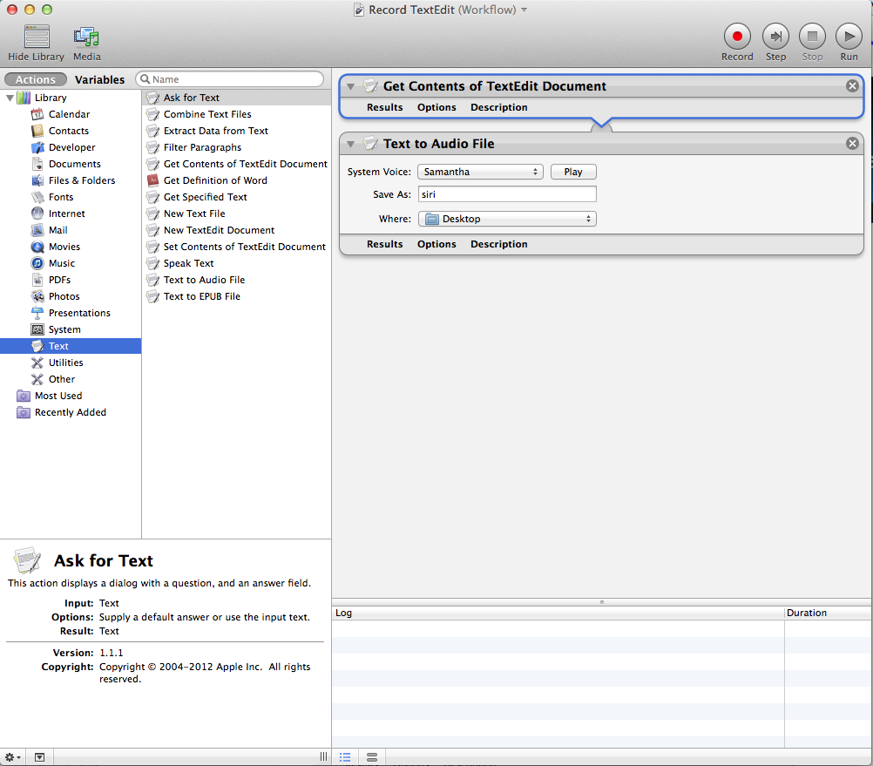The height and width of the screenshot is (766, 873).
Task: Select the Calendar library category
Action: [69, 114]
